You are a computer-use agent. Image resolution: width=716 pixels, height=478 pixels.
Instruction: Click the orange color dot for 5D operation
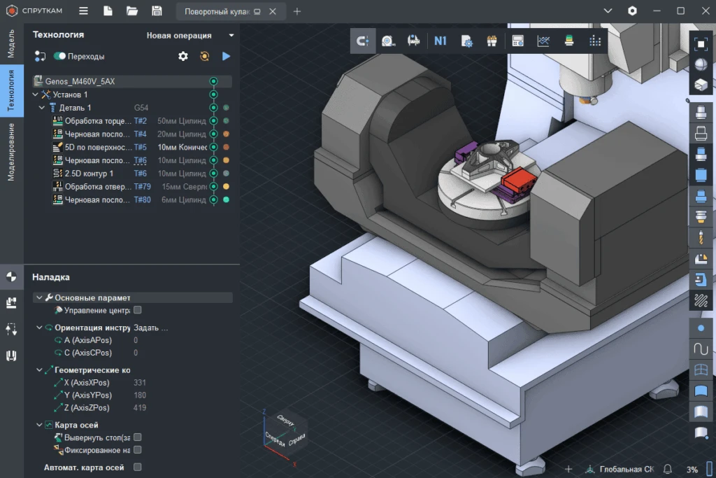226,148
